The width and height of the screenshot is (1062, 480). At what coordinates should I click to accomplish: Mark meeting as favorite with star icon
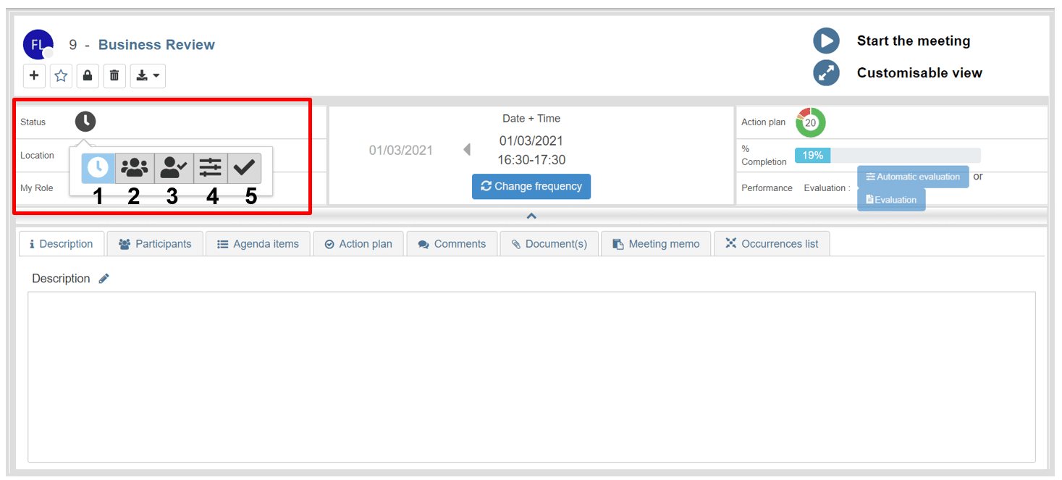61,75
